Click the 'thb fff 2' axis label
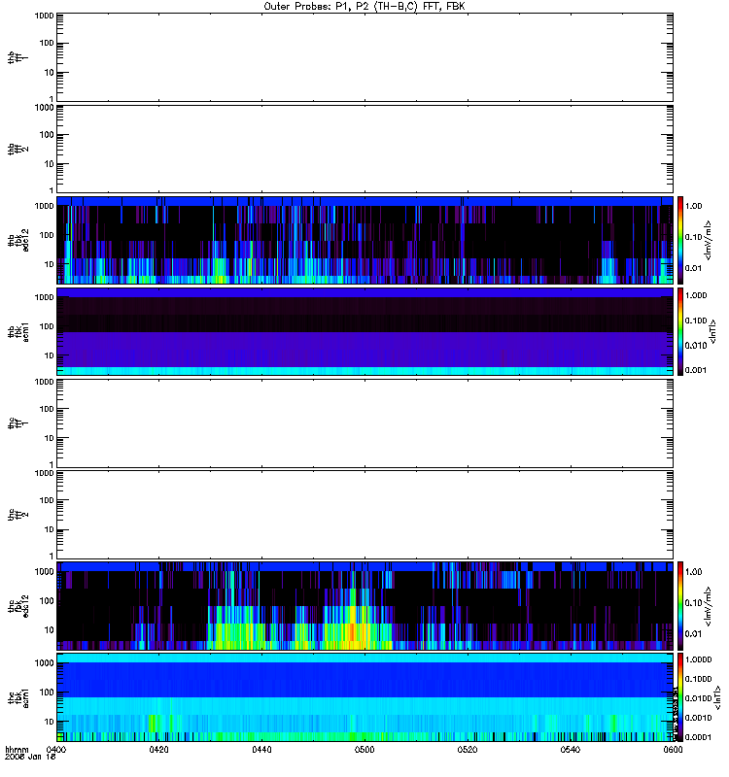Screen dimensions: 729x777 (17, 150)
